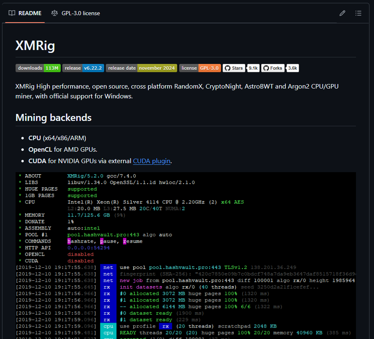Viewport: 374px width, 339px height.
Task: Open the README tab
Action: pos(25,13)
